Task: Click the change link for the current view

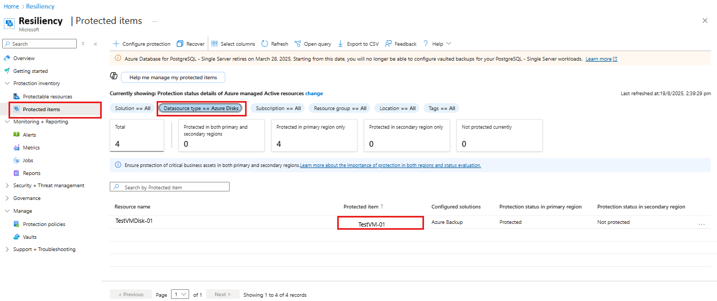Action: (314, 94)
